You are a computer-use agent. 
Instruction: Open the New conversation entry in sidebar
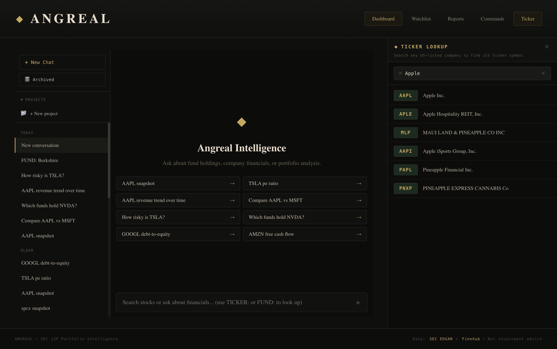tap(61, 145)
